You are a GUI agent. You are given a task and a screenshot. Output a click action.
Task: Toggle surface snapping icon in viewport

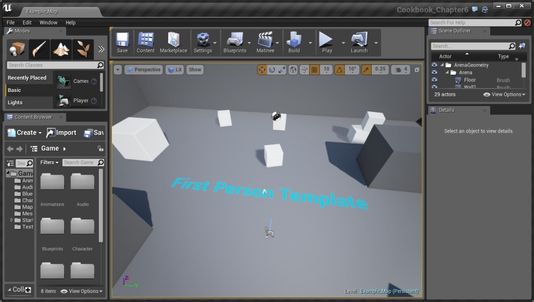coord(304,70)
